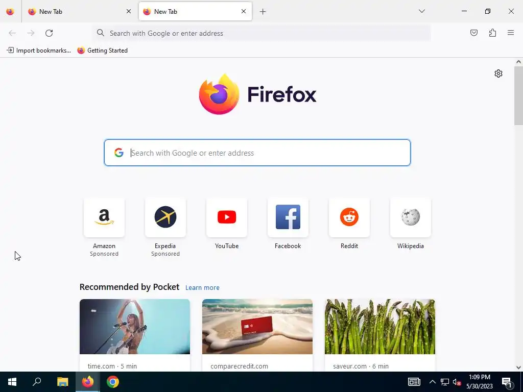Switch to the first New Tab

pos(79,11)
